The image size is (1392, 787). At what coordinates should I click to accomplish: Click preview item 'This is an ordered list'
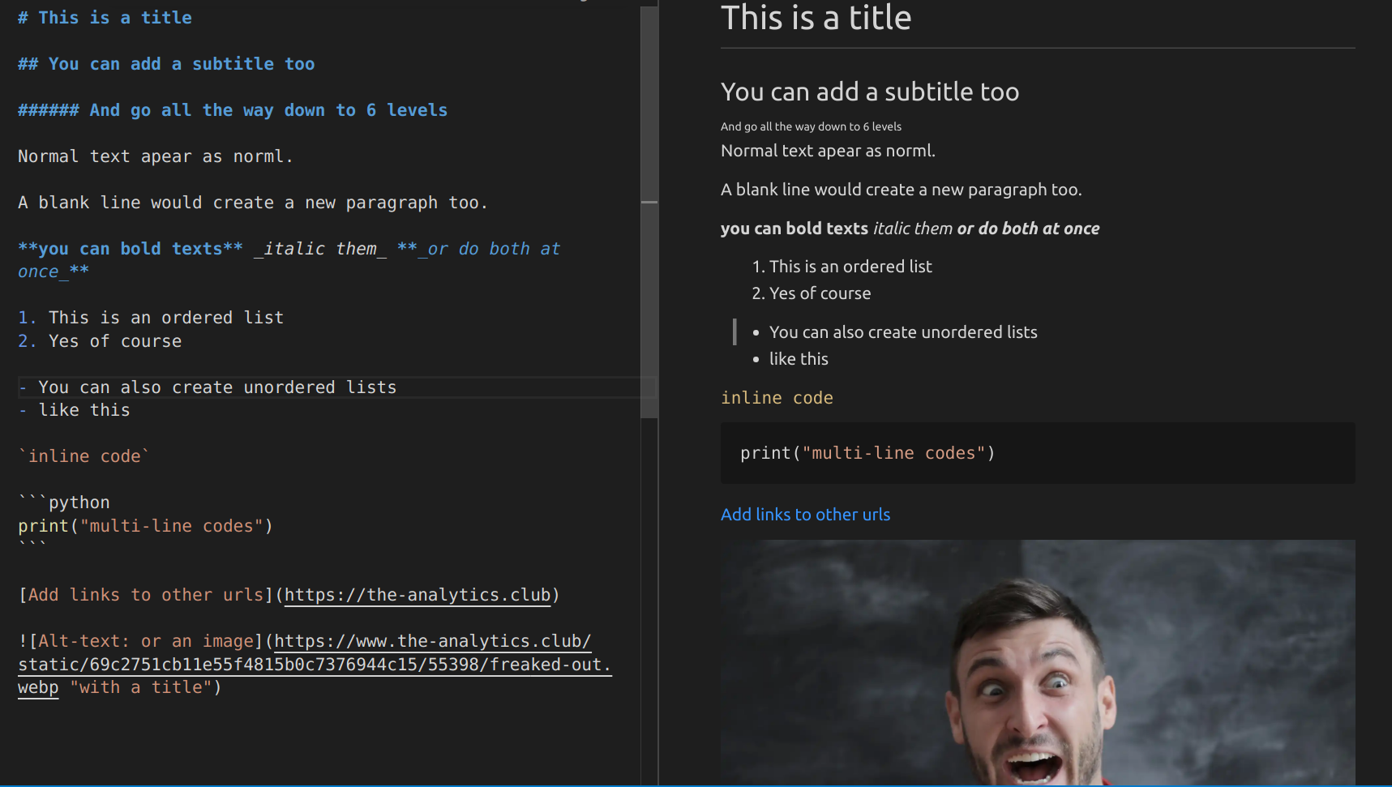point(850,267)
